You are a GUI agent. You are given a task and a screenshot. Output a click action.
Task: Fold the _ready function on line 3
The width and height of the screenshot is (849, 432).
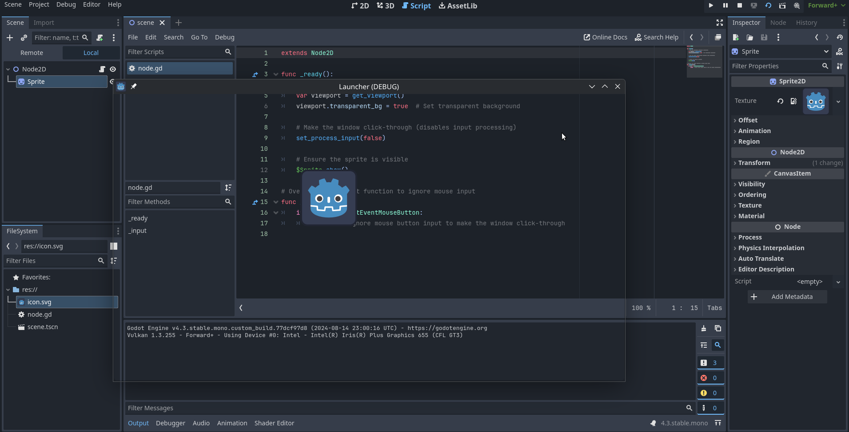[276, 75]
